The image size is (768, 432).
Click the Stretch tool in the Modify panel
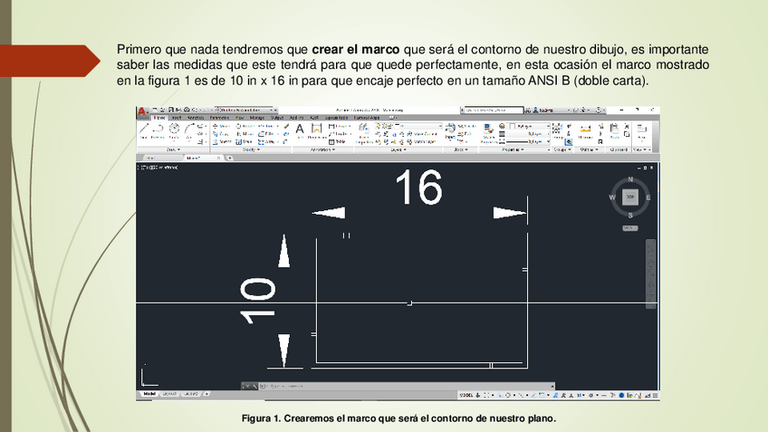point(222,141)
